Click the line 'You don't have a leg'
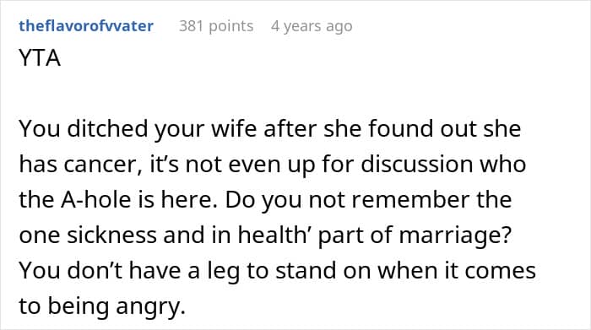 tap(278, 270)
